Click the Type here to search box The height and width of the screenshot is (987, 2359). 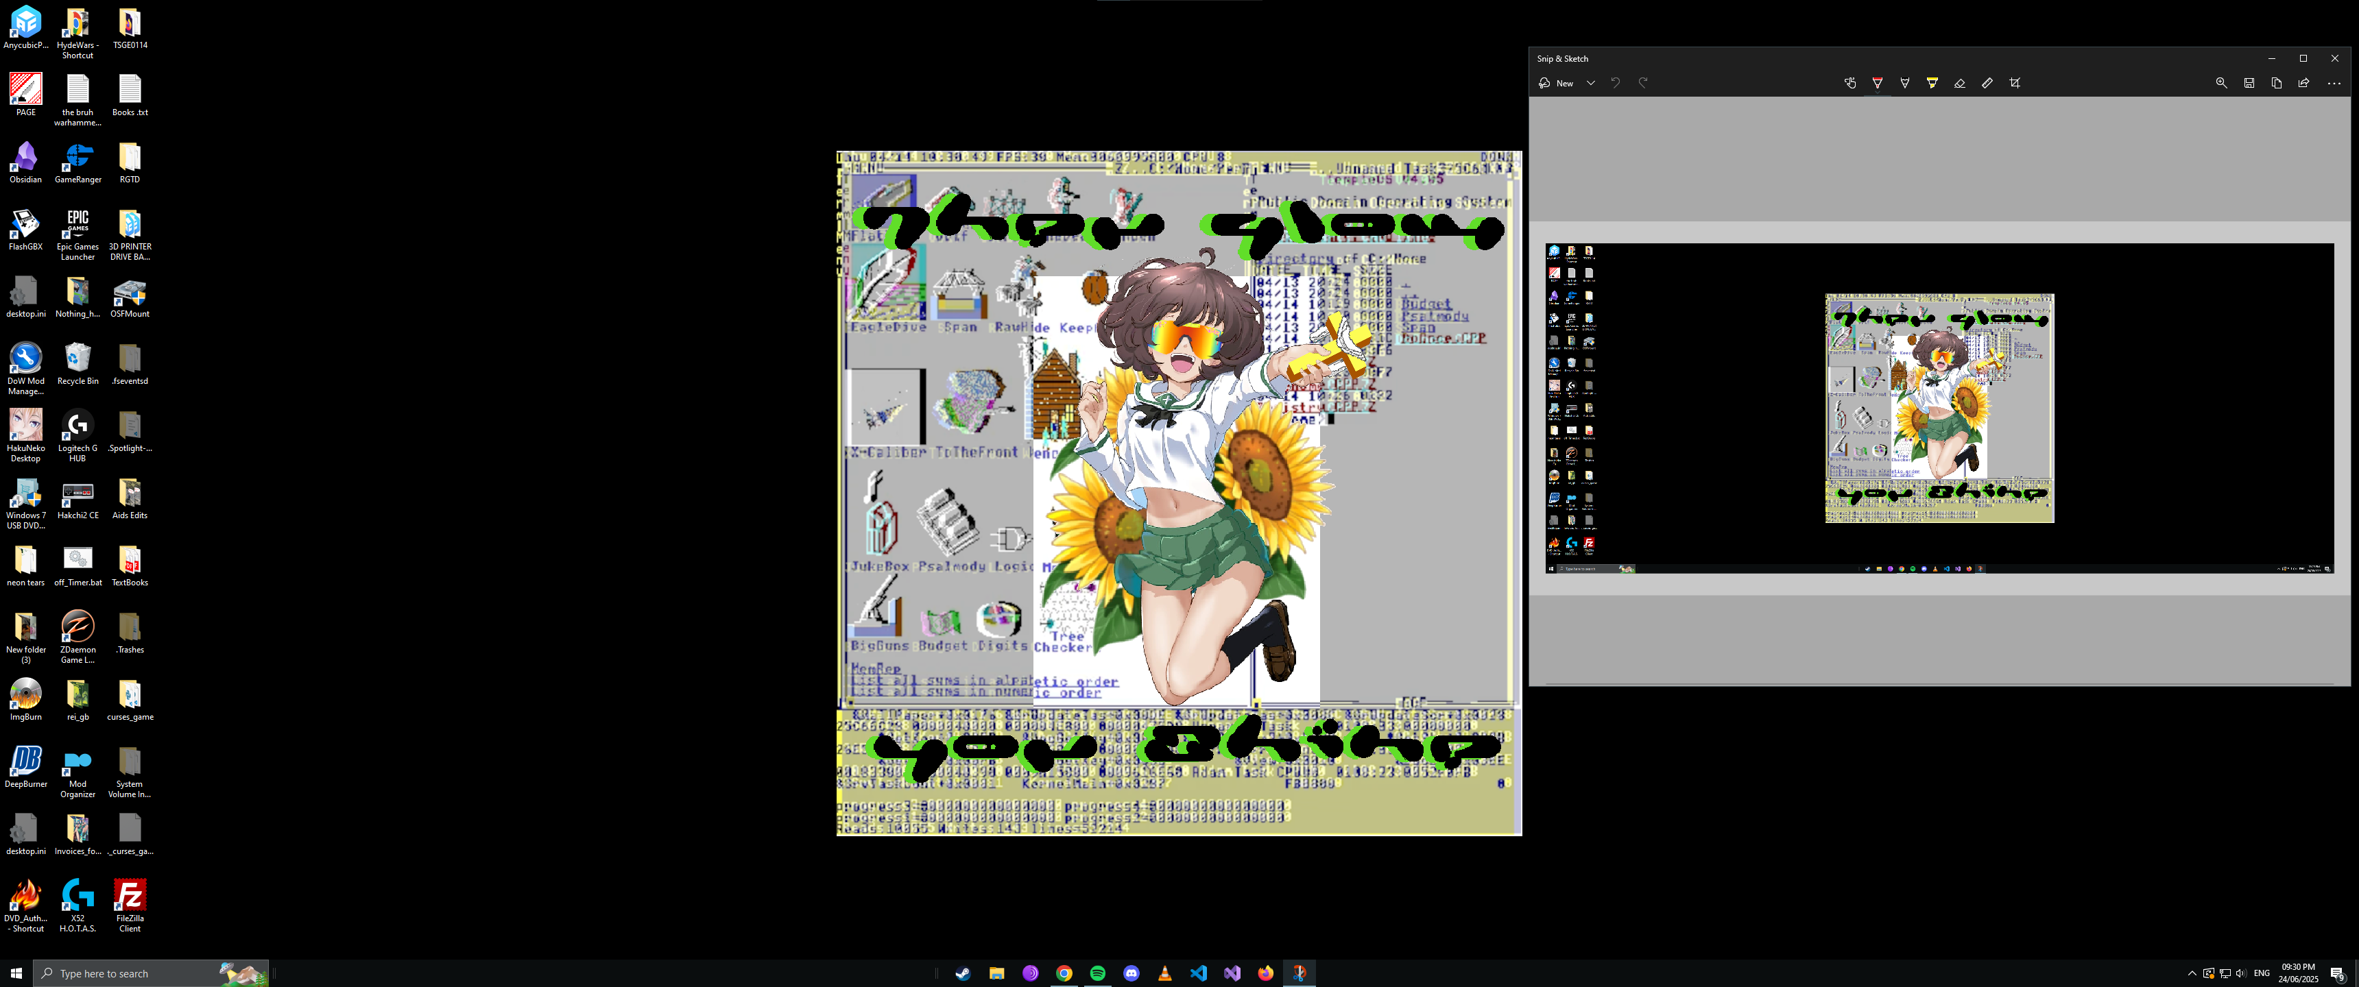coord(151,973)
